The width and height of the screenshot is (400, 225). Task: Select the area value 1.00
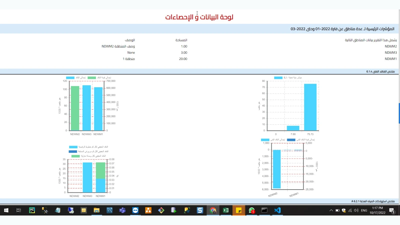(x=184, y=46)
